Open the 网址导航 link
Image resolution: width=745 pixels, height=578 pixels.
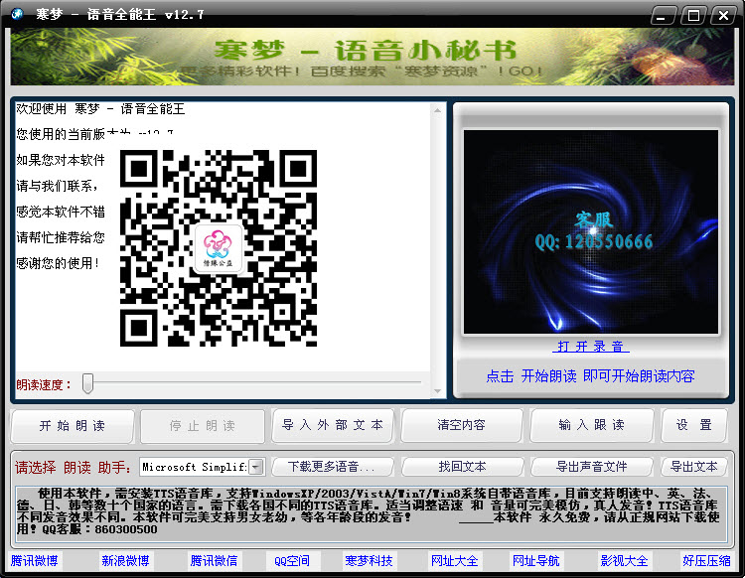tap(535, 561)
